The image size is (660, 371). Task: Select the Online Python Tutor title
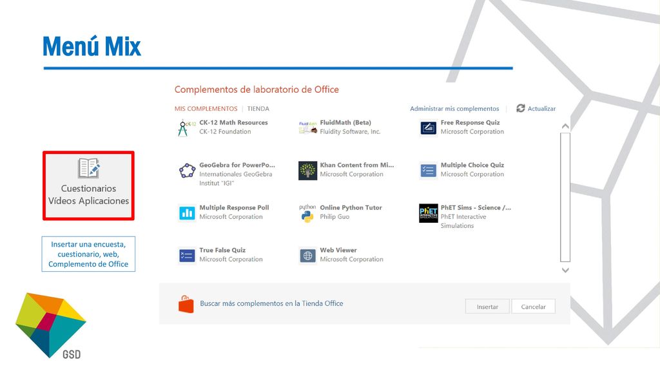(351, 207)
